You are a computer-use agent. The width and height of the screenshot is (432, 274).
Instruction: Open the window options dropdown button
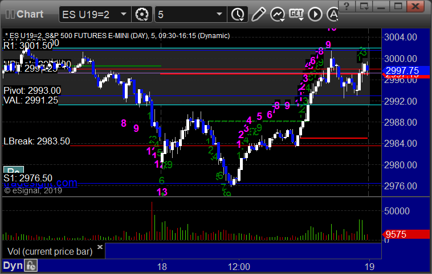click(x=364, y=6)
